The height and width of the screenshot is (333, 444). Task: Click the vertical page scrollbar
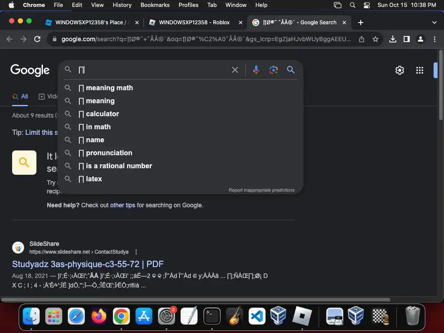coord(441,85)
